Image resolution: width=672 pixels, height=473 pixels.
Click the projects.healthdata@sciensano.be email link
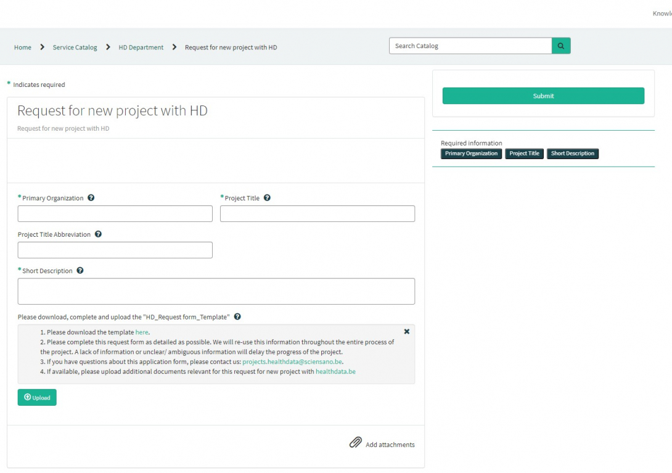[x=292, y=362]
